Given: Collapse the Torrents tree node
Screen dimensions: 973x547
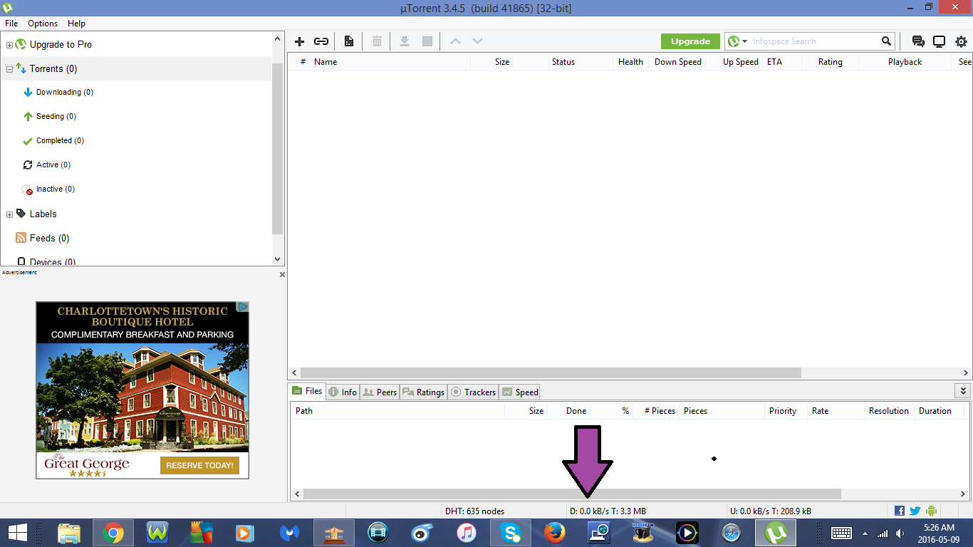Looking at the screenshot, I should 9,69.
